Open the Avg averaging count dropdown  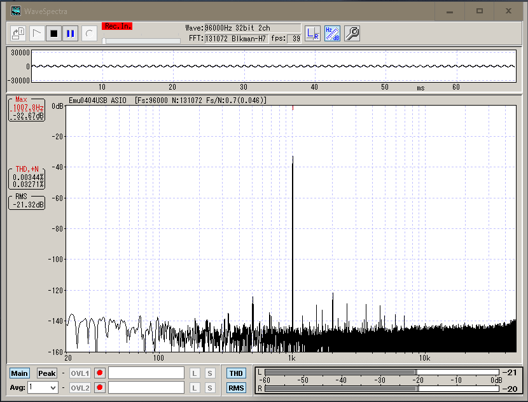(43, 387)
